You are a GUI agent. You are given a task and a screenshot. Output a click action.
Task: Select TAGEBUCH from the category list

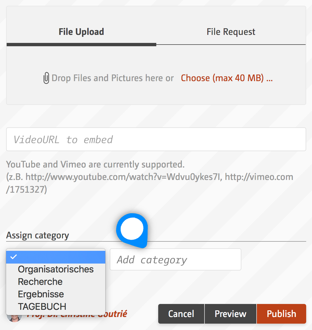56,307
